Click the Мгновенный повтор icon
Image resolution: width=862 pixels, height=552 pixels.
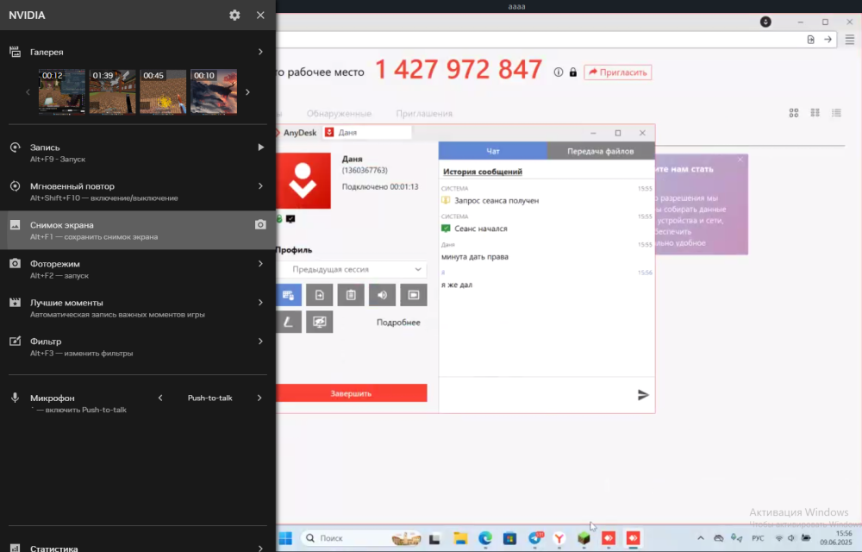click(15, 185)
